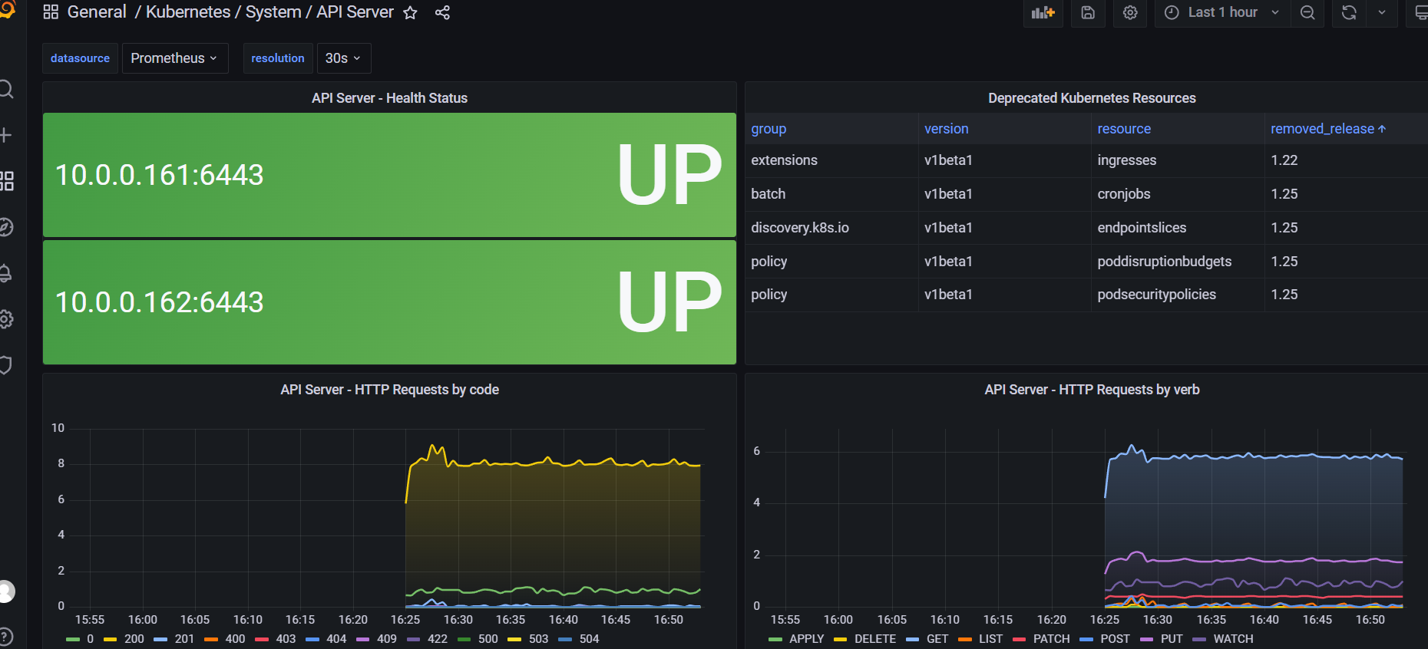
Task: Share the dashboard via share icon
Action: 442,13
